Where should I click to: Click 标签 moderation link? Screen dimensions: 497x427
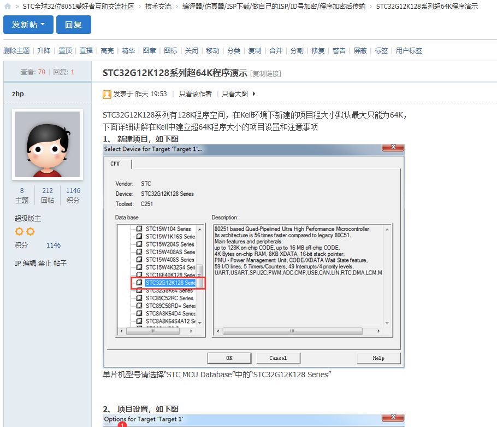pyautogui.click(x=381, y=50)
